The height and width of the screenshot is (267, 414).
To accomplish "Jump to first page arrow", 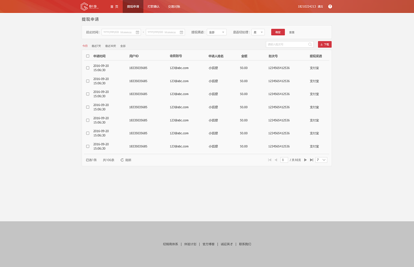I will coord(269,160).
